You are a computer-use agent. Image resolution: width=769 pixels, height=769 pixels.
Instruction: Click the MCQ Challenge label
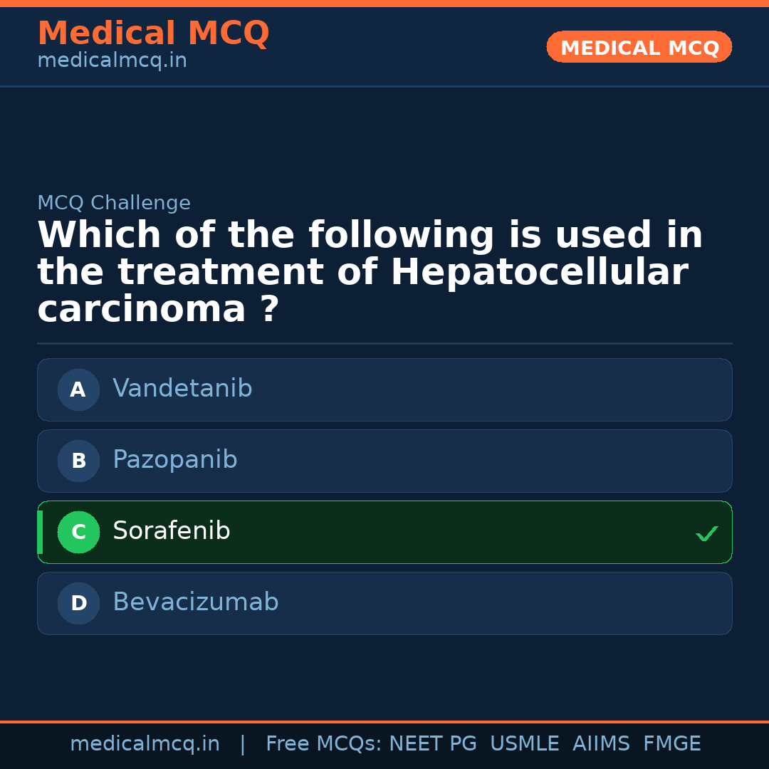point(114,203)
